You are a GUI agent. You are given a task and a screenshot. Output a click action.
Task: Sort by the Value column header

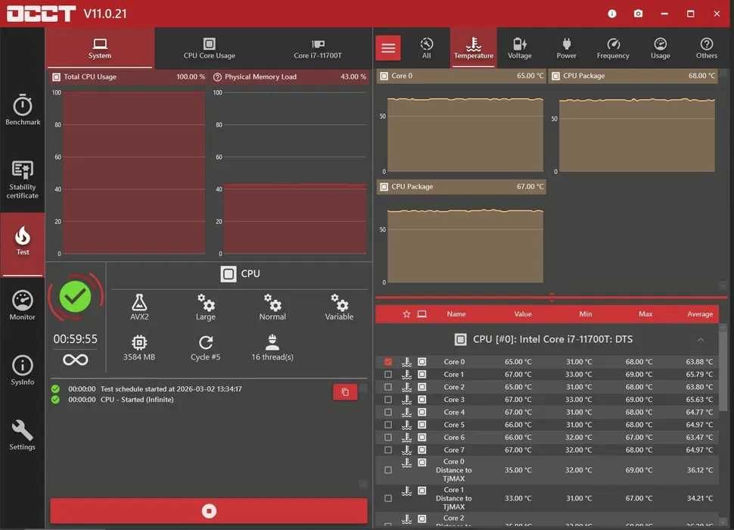pos(523,314)
